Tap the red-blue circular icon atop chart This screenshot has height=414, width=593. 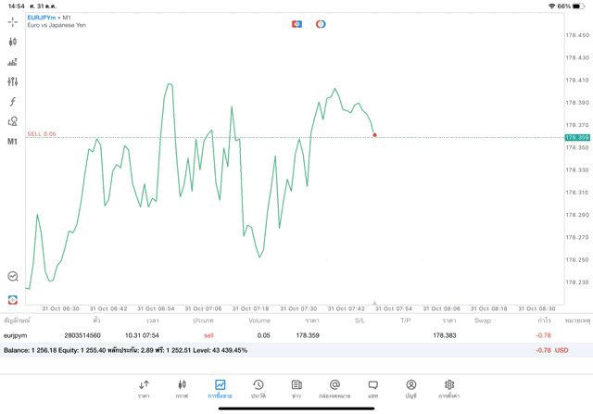[x=321, y=23]
